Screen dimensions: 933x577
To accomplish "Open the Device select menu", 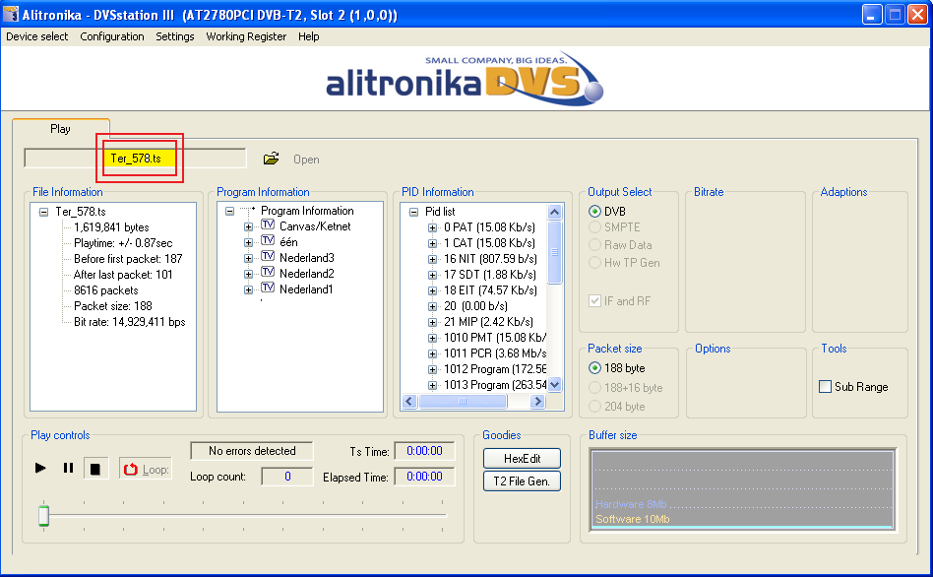I will click(36, 36).
